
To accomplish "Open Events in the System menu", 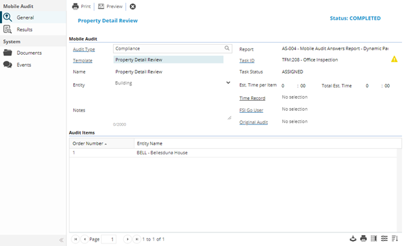I will (x=33, y=65).
